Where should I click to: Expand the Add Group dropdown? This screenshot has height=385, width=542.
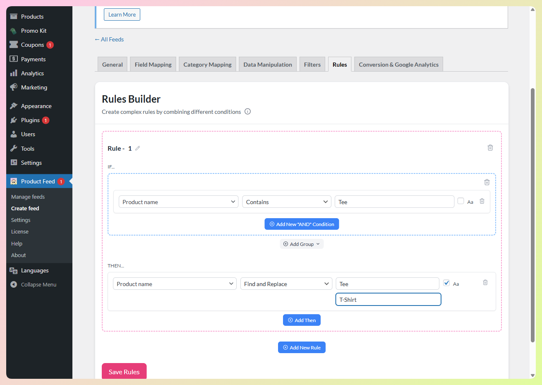point(302,244)
